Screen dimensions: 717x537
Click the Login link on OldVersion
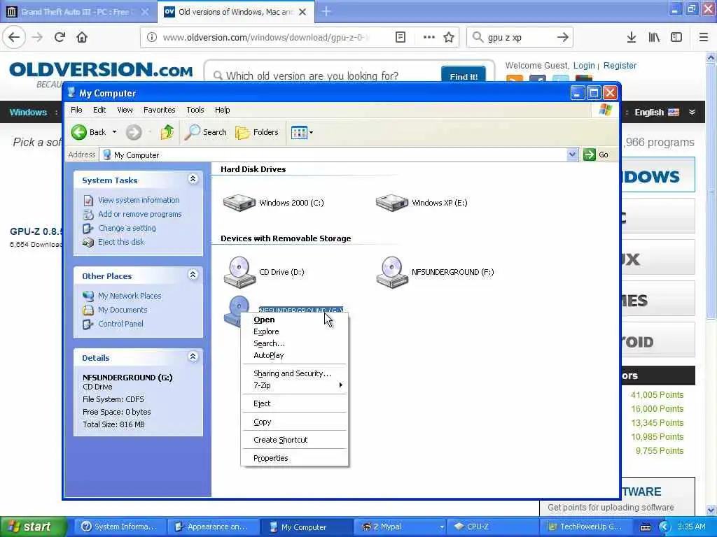(584, 65)
